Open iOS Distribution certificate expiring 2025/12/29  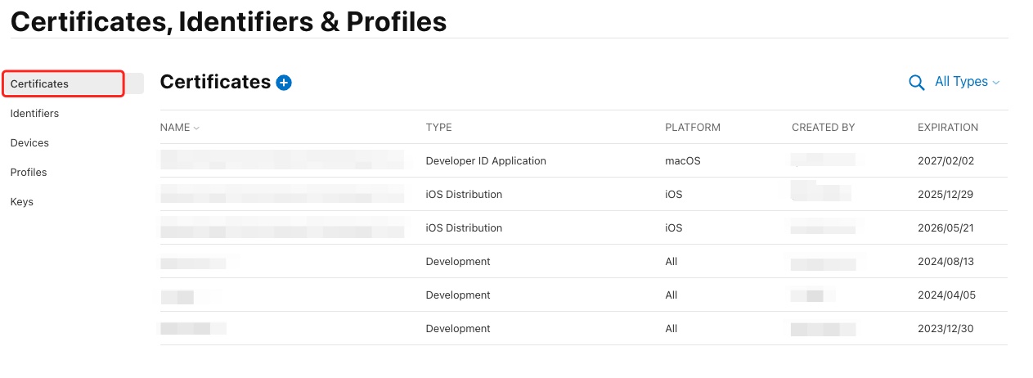tap(464, 195)
